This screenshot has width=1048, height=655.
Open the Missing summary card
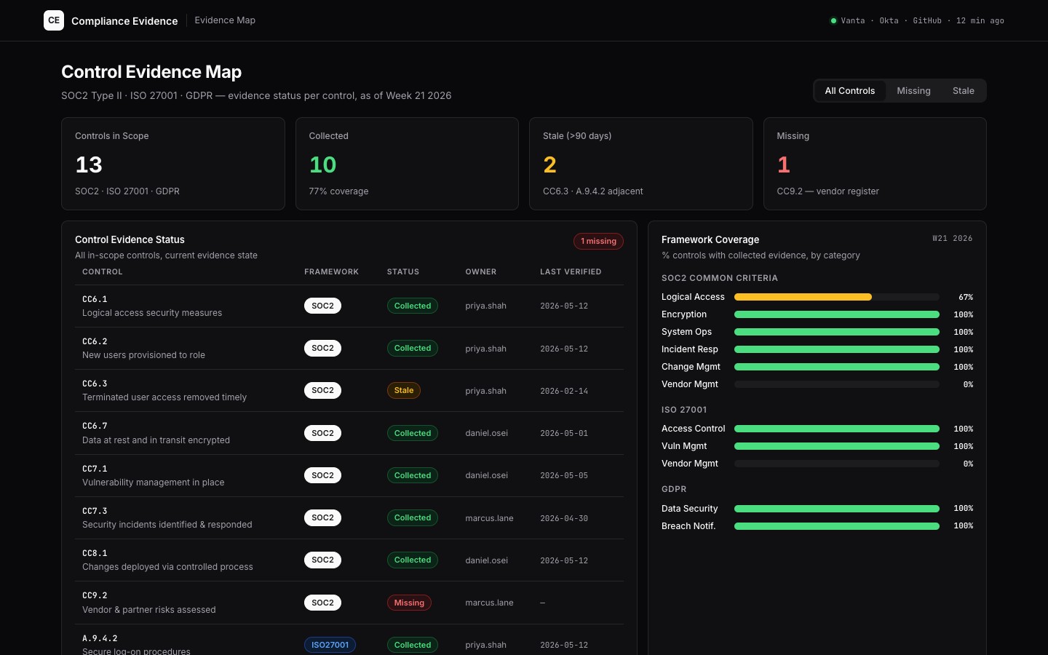point(875,164)
